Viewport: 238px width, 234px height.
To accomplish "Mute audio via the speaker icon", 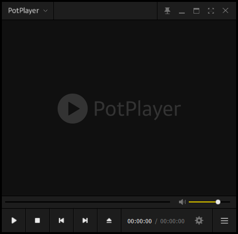I will [x=182, y=202].
